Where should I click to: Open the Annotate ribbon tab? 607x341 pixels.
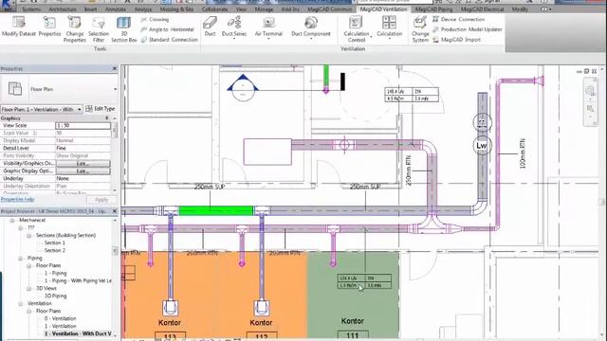click(x=116, y=9)
